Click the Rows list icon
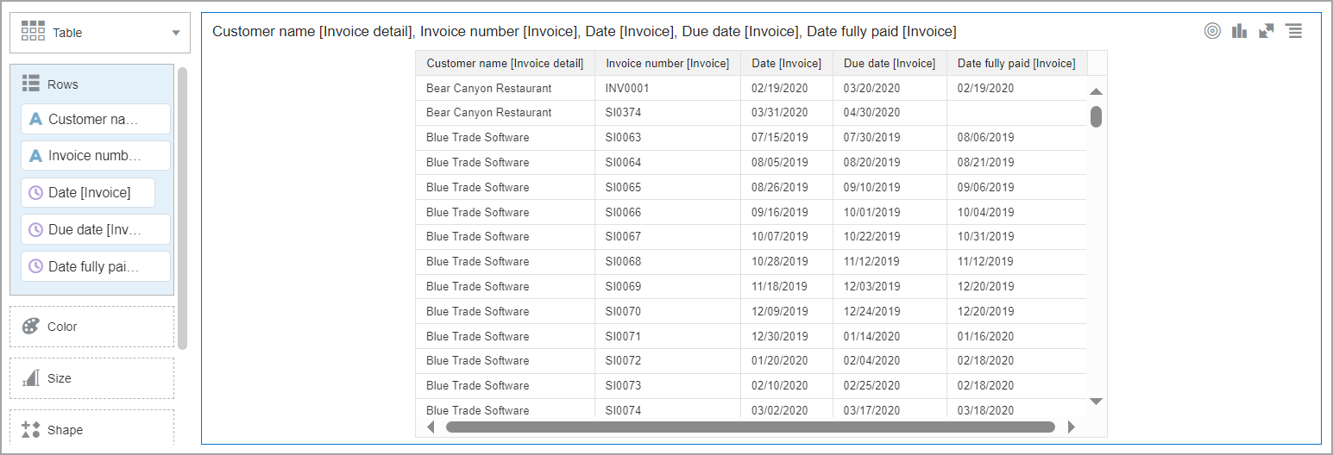The image size is (1333, 455). [x=31, y=84]
